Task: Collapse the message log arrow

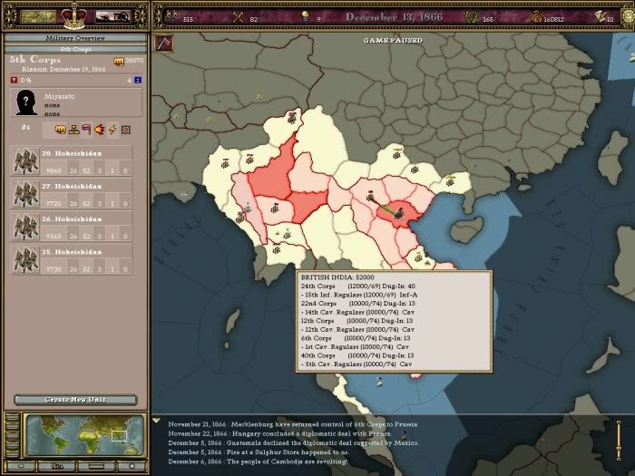Action: 156,421
